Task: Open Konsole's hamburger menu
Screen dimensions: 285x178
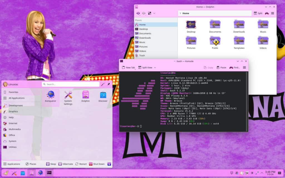Action: click(x=244, y=68)
